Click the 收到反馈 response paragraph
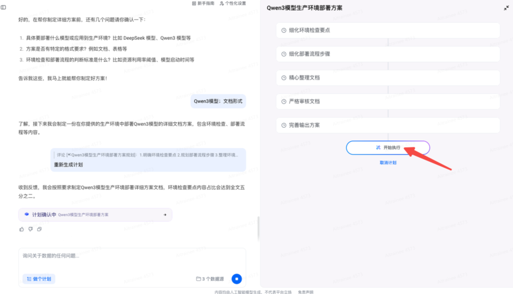 tap(132, 191)
